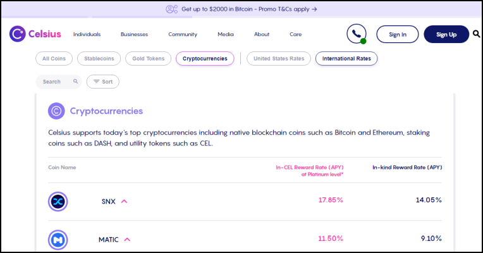Screen dimensions: 483x253
Task: Select the Stablecoins filter
Action: click(x=99, y=59)
